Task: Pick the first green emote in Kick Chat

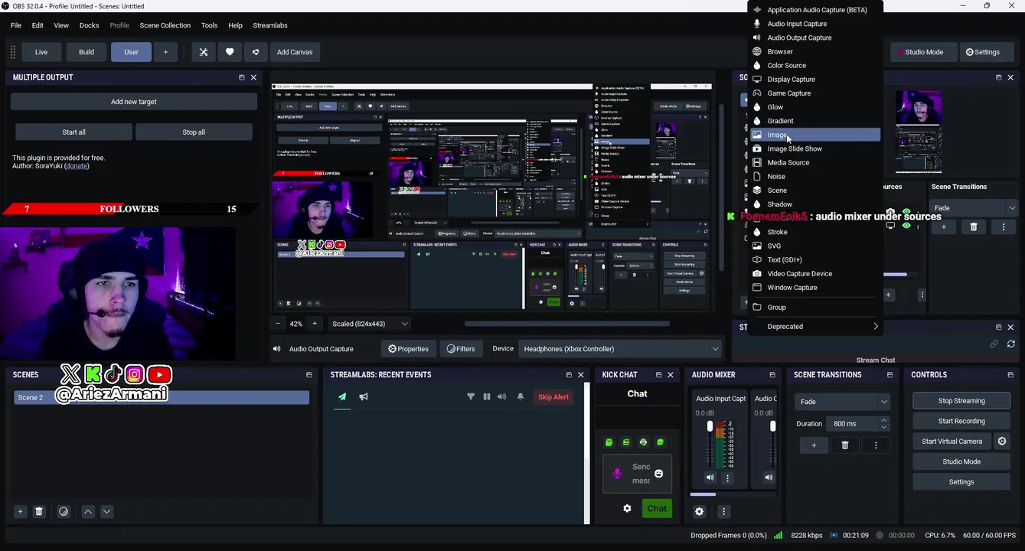Action: tap(609, 442)
